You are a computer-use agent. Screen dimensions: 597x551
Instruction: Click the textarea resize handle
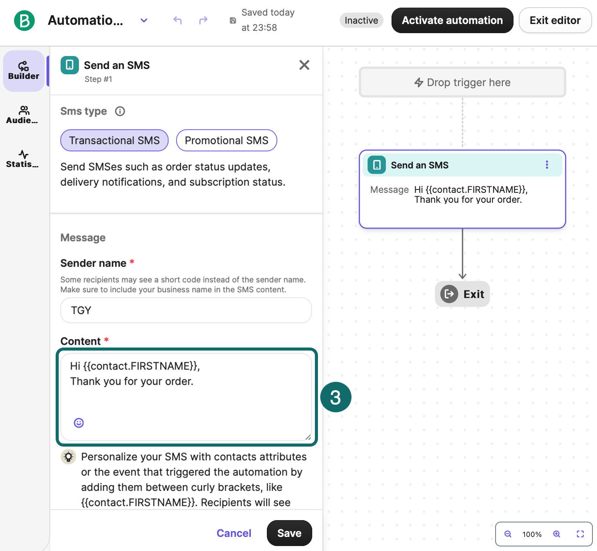tap(308, 437)
